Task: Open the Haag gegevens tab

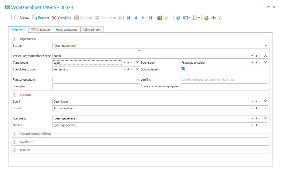Action: 66,30
